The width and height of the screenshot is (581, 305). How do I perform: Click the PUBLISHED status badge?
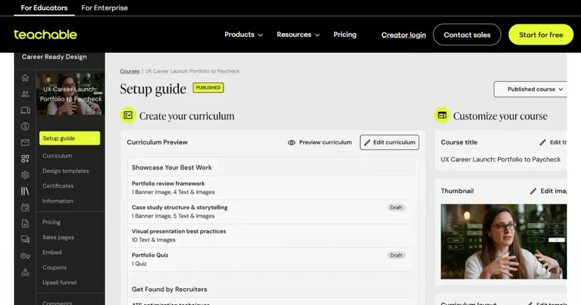click(208, 88)
